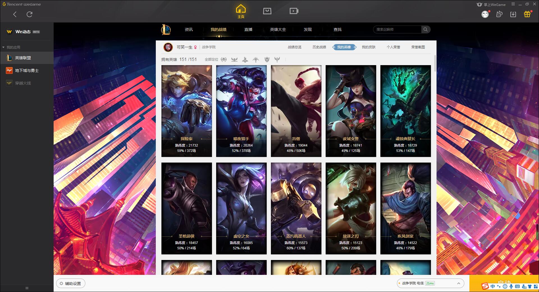
Task: Open the store icon next to home
Action: (x=267, y=11)
